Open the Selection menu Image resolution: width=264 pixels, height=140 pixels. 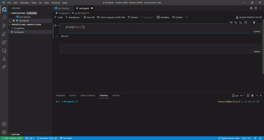click(x=25, y=3)
